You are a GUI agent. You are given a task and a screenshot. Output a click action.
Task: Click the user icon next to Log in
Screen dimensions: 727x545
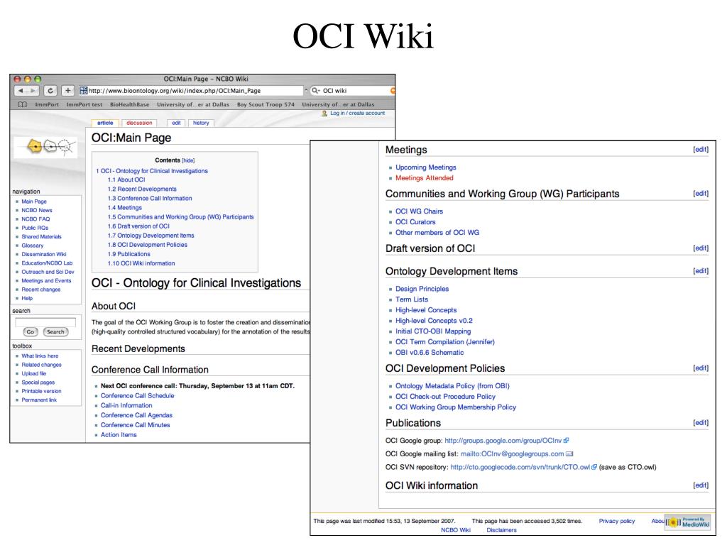tap(324, 113)
